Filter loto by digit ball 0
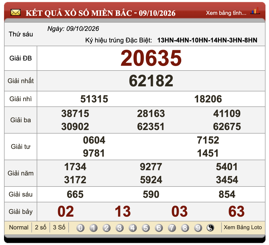Image resolution: width=269 pixels, height=245 pixels. coord(80,228)
